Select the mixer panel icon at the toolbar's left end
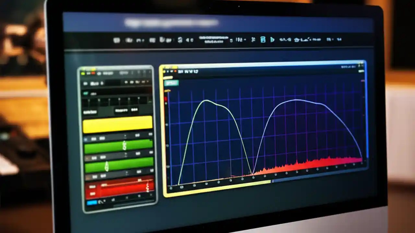 116,39
